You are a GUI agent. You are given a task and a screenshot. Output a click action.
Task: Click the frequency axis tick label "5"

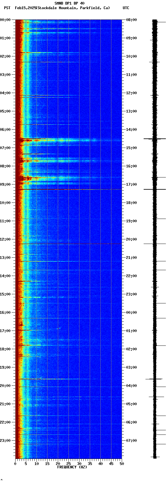point(26,464)
